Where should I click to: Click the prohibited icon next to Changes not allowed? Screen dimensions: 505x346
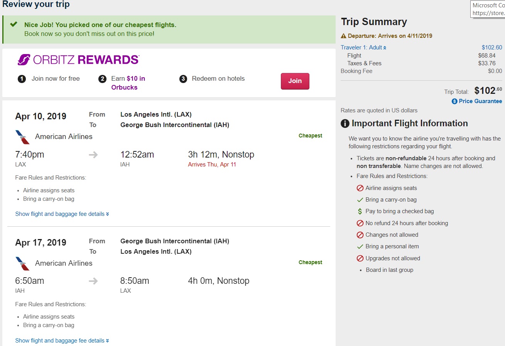[360, 235]
